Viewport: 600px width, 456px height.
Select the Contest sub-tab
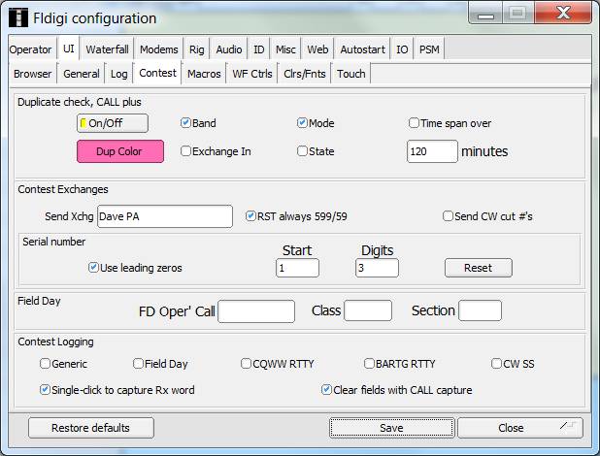pyautogui.click(x=157, y=73)
